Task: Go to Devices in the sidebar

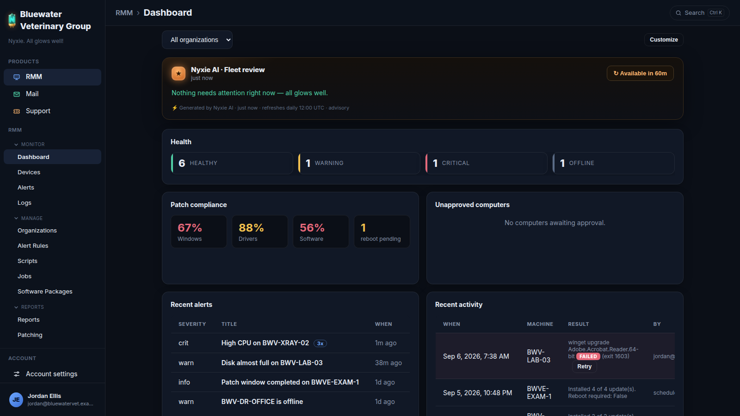Action: coord(52,172)
